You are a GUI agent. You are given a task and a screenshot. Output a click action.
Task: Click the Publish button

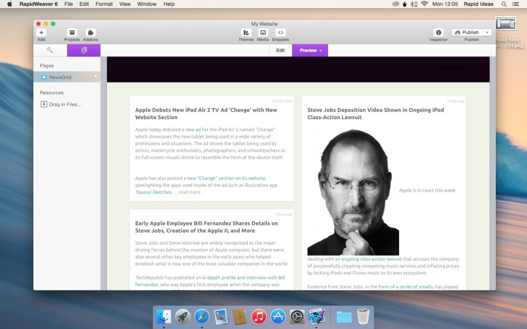point(467,33)
